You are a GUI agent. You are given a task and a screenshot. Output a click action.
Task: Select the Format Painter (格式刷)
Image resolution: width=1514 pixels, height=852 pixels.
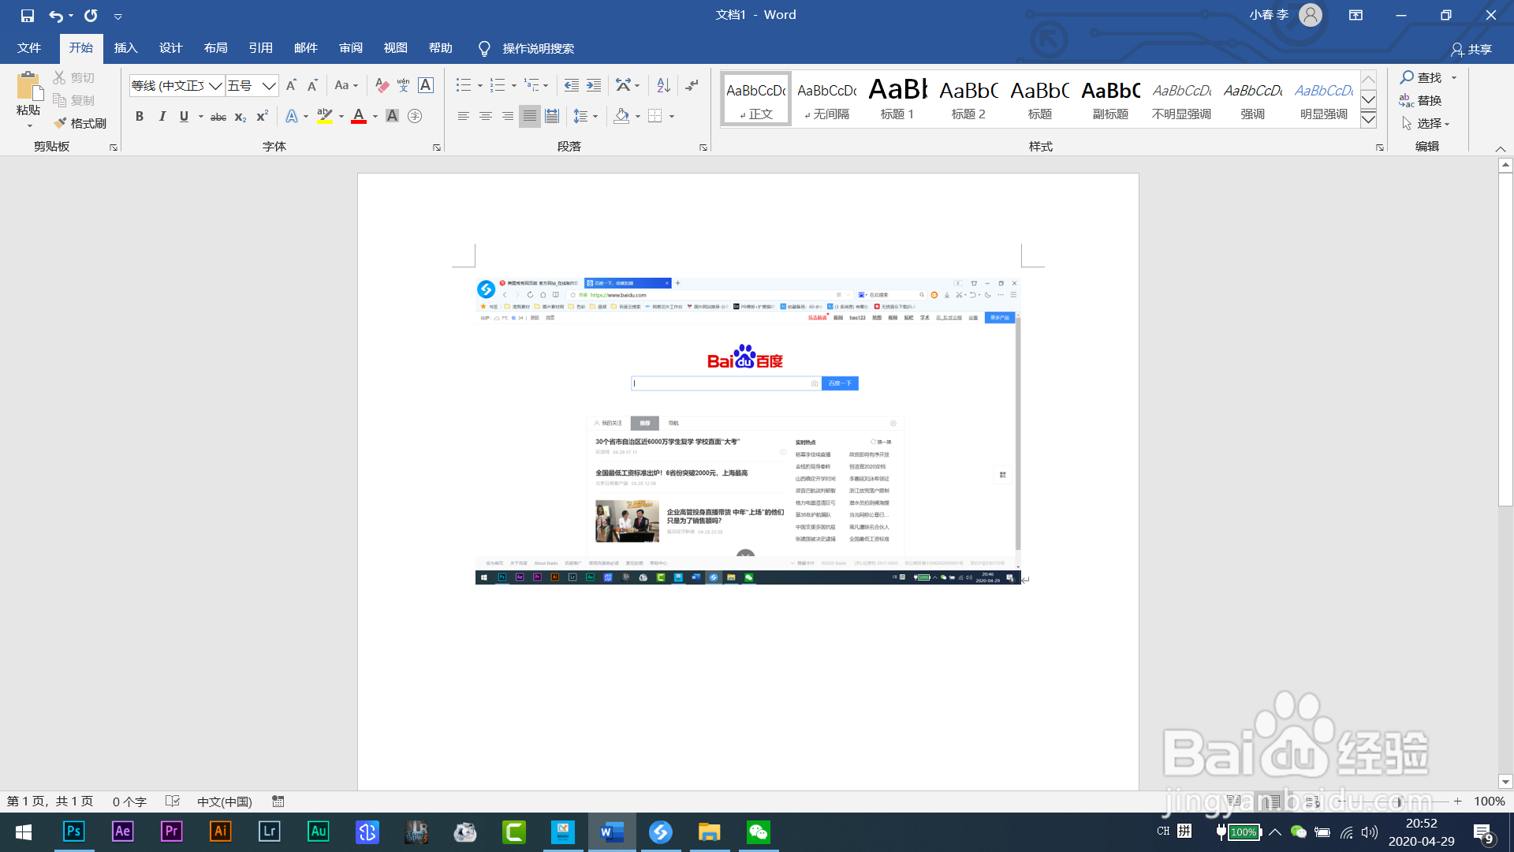coord(80,123)
